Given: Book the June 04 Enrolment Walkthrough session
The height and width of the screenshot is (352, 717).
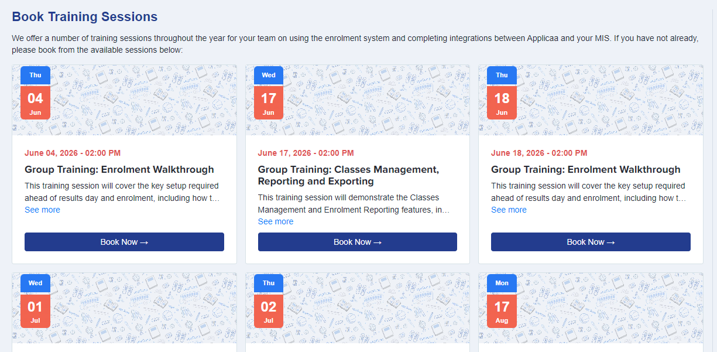Looking at the screenshot, I should tap(124, 242).
